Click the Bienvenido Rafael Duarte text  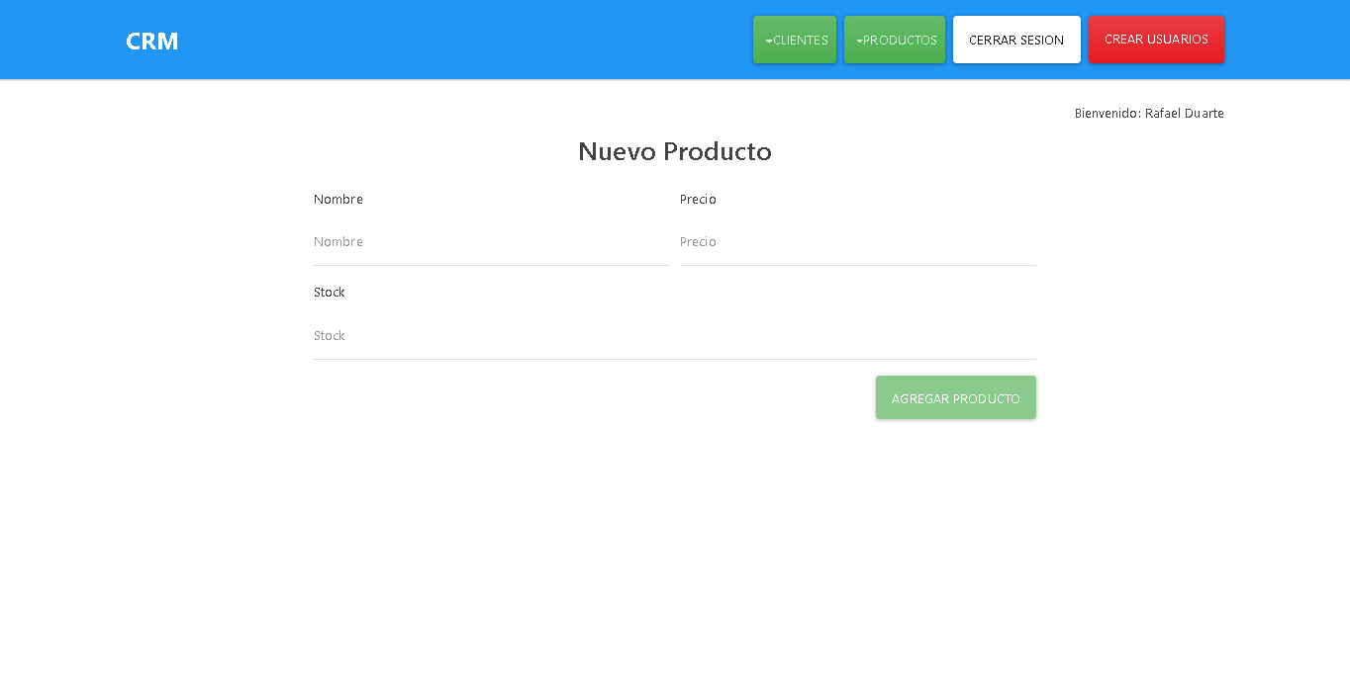pyautogui.click(x=1148, y=113)
